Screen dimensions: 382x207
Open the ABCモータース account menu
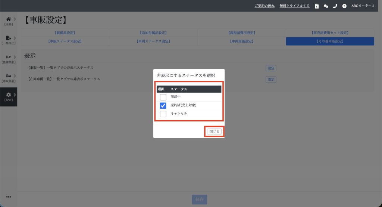pyautogui.click(x=363, y=6)
